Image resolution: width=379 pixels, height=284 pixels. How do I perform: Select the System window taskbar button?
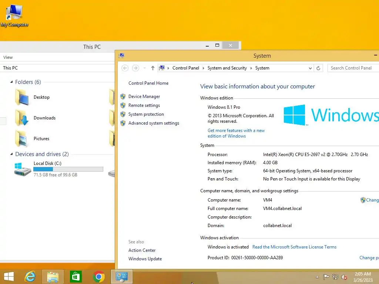(x=121, y=277)
